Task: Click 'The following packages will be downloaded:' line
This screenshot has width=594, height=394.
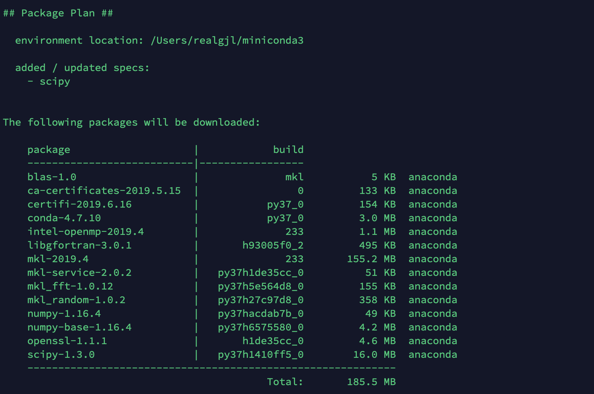Action: (x=131, y=123)
